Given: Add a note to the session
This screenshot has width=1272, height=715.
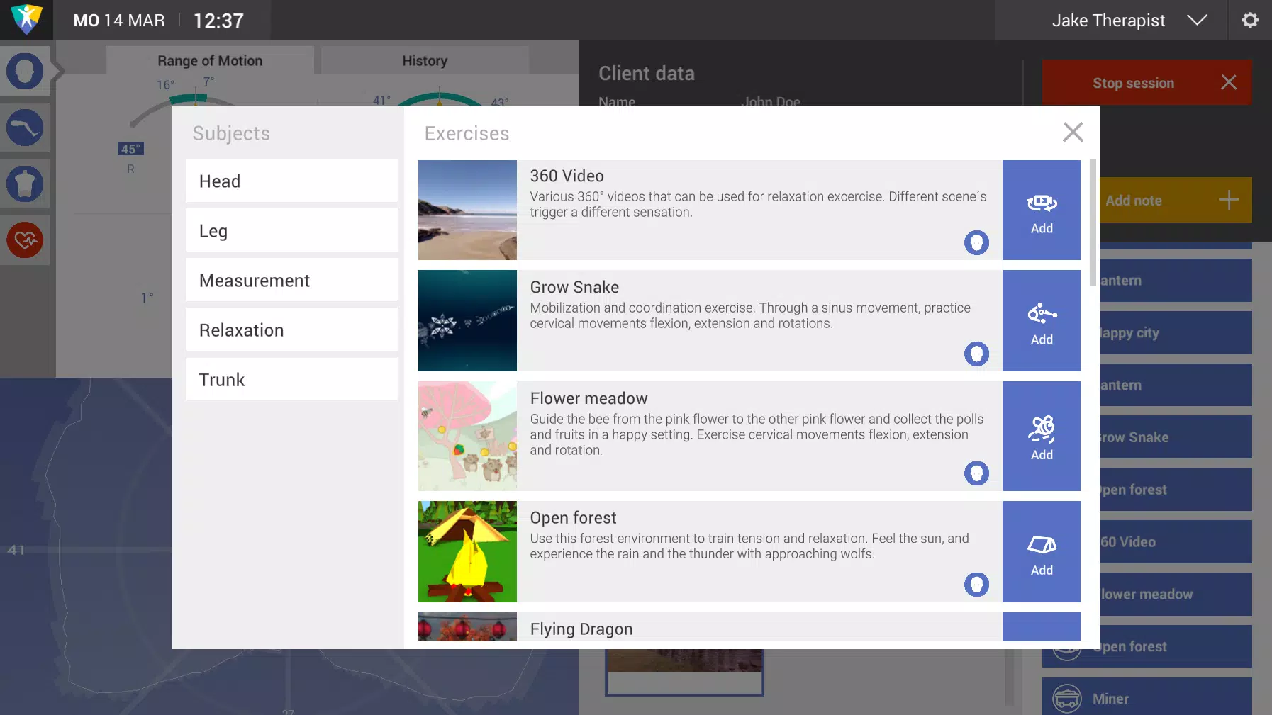Looking at the screenshot, I should point(1175,201).
